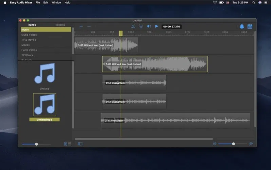This screenshot has width=271, height=170.
Task: Switch library to grid view
Action: click(x=66, y=144)
